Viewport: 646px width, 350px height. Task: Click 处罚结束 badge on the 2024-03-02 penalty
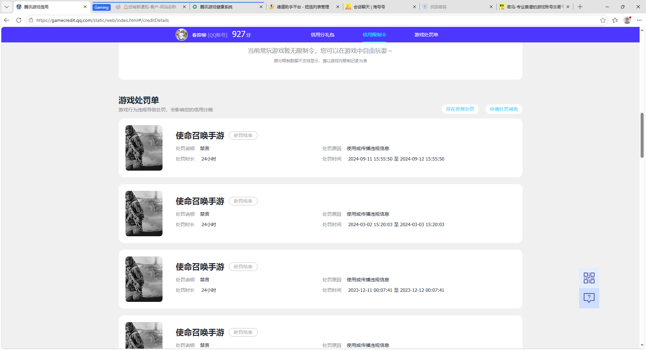[243, 201]
